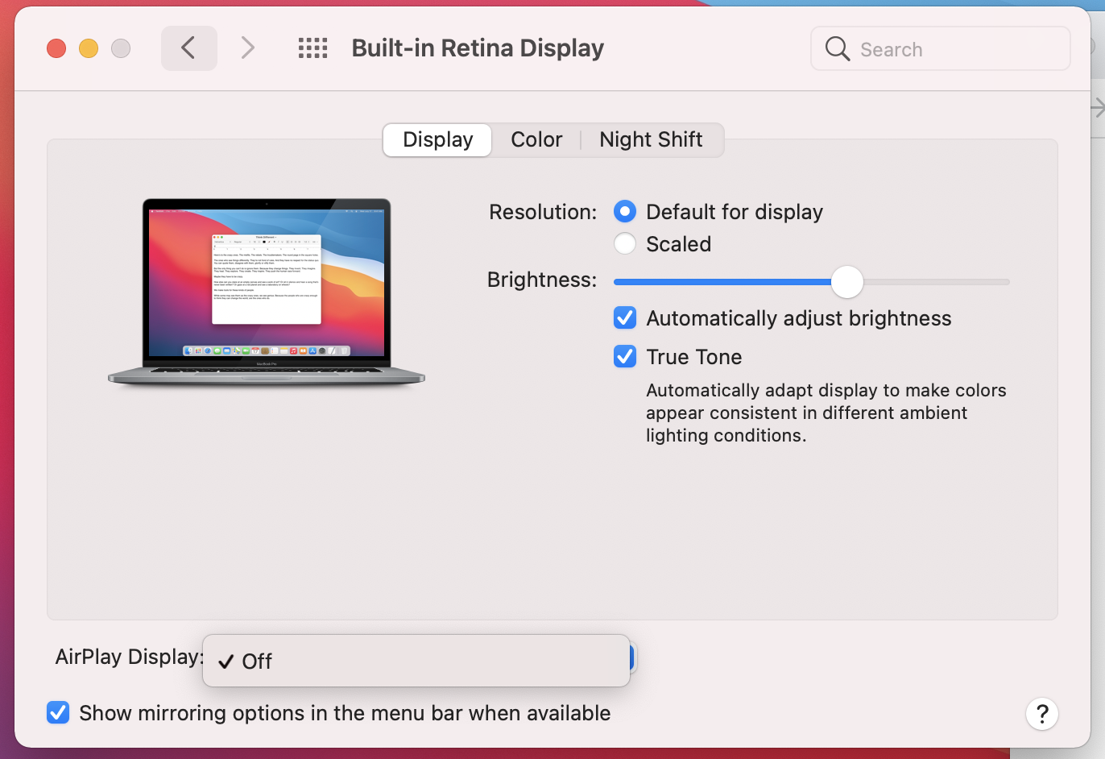Toggle Automatically adjust brightness checkbox
The height and width of the screenshot is (759, 1105).
coord(625,318)
